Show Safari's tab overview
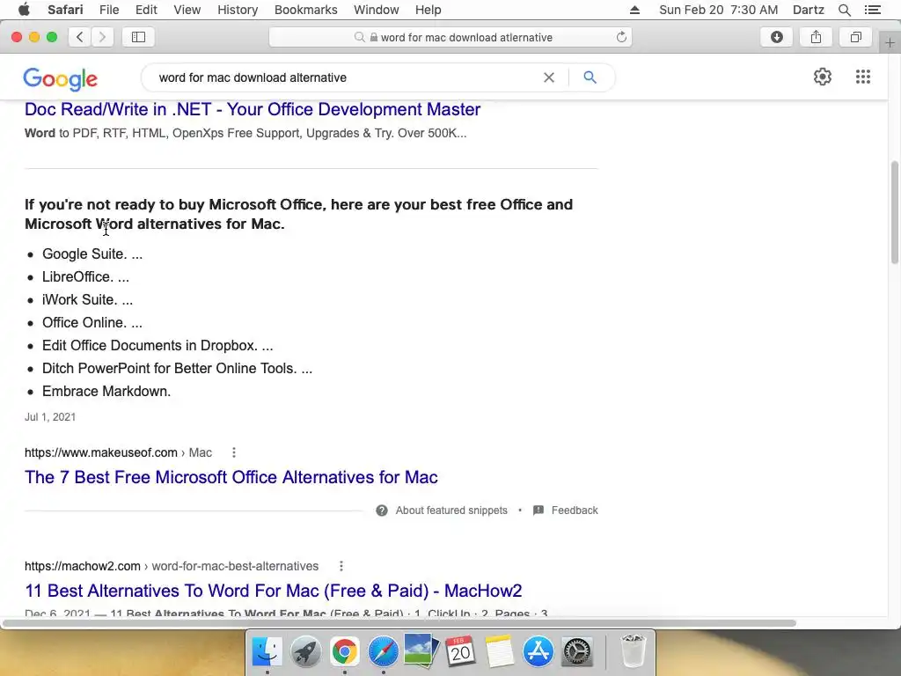 [x=855, y=37]
